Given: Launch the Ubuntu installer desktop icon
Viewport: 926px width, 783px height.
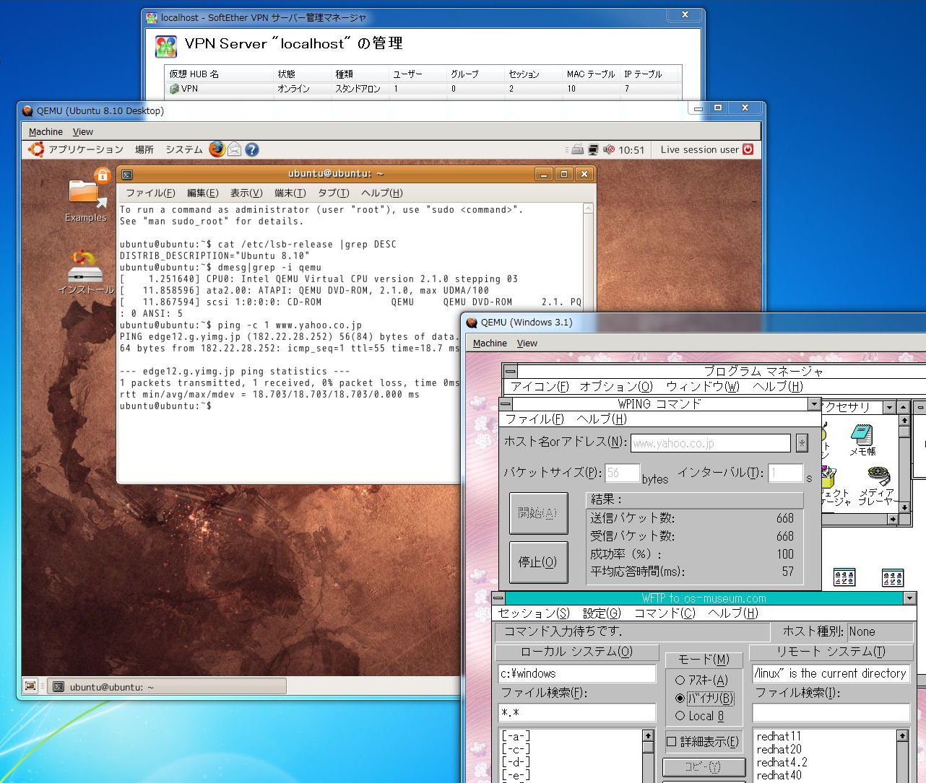Looking at the screenshot, I should coord(85,272).
